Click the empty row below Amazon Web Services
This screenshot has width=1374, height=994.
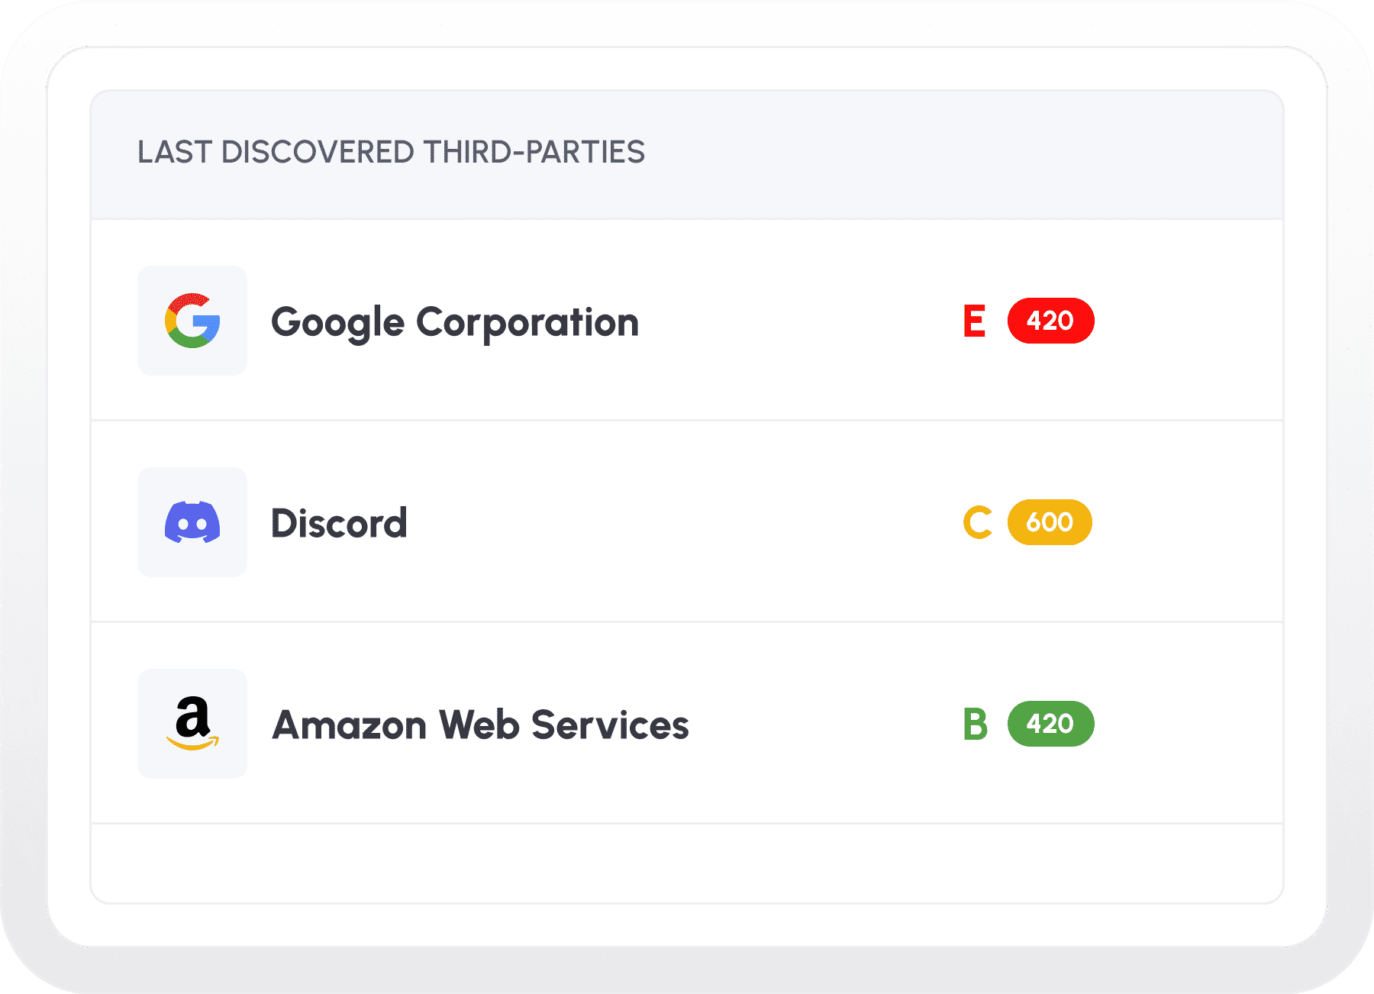tap(687, 863)
